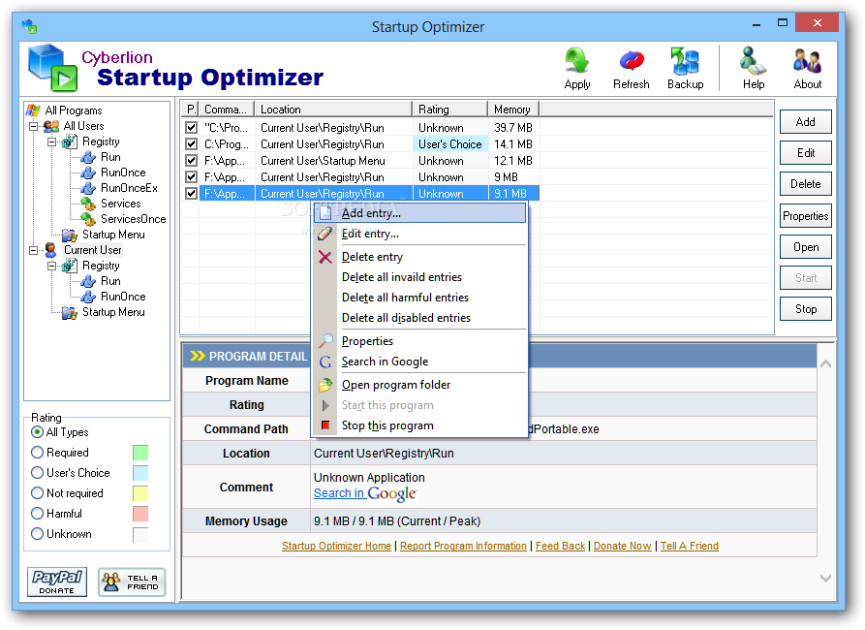This screenshot has height=630, width=865.
Task: Open the Startup Optimizer Home link
Action: [x=336, y=546]
